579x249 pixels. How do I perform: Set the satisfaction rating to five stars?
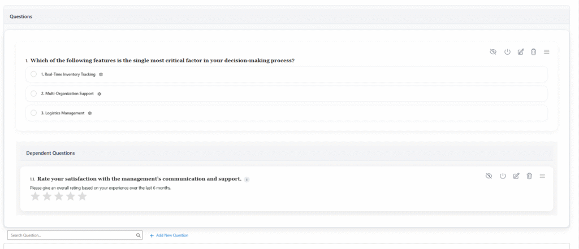tap(83, 196)
